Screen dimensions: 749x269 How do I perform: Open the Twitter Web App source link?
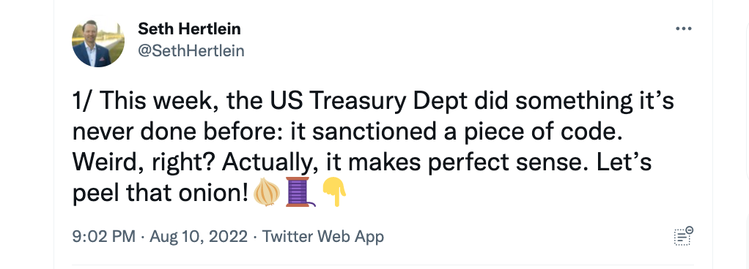(323, 236)
